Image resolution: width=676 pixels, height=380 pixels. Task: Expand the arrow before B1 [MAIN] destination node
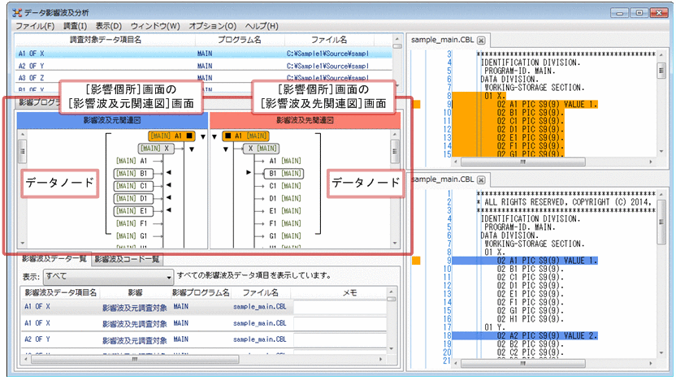[x=249, y=172]
